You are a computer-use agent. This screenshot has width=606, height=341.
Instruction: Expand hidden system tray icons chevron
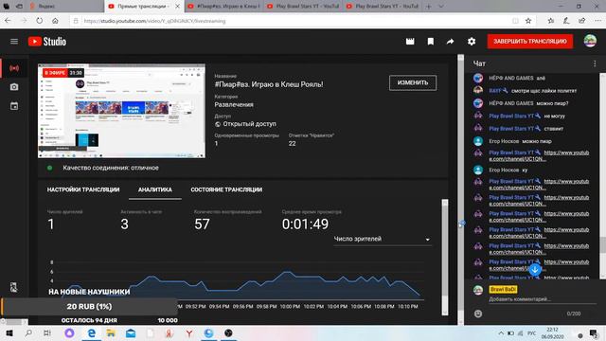tap(501, 333)
